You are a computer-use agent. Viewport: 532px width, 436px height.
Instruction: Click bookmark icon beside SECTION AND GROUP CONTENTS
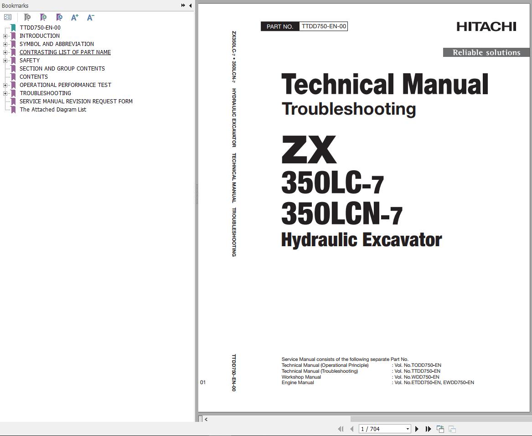tap(13, 69)
